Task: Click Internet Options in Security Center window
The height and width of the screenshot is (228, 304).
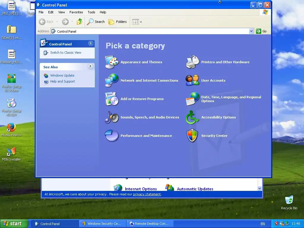Action: [x=141, y=189]
